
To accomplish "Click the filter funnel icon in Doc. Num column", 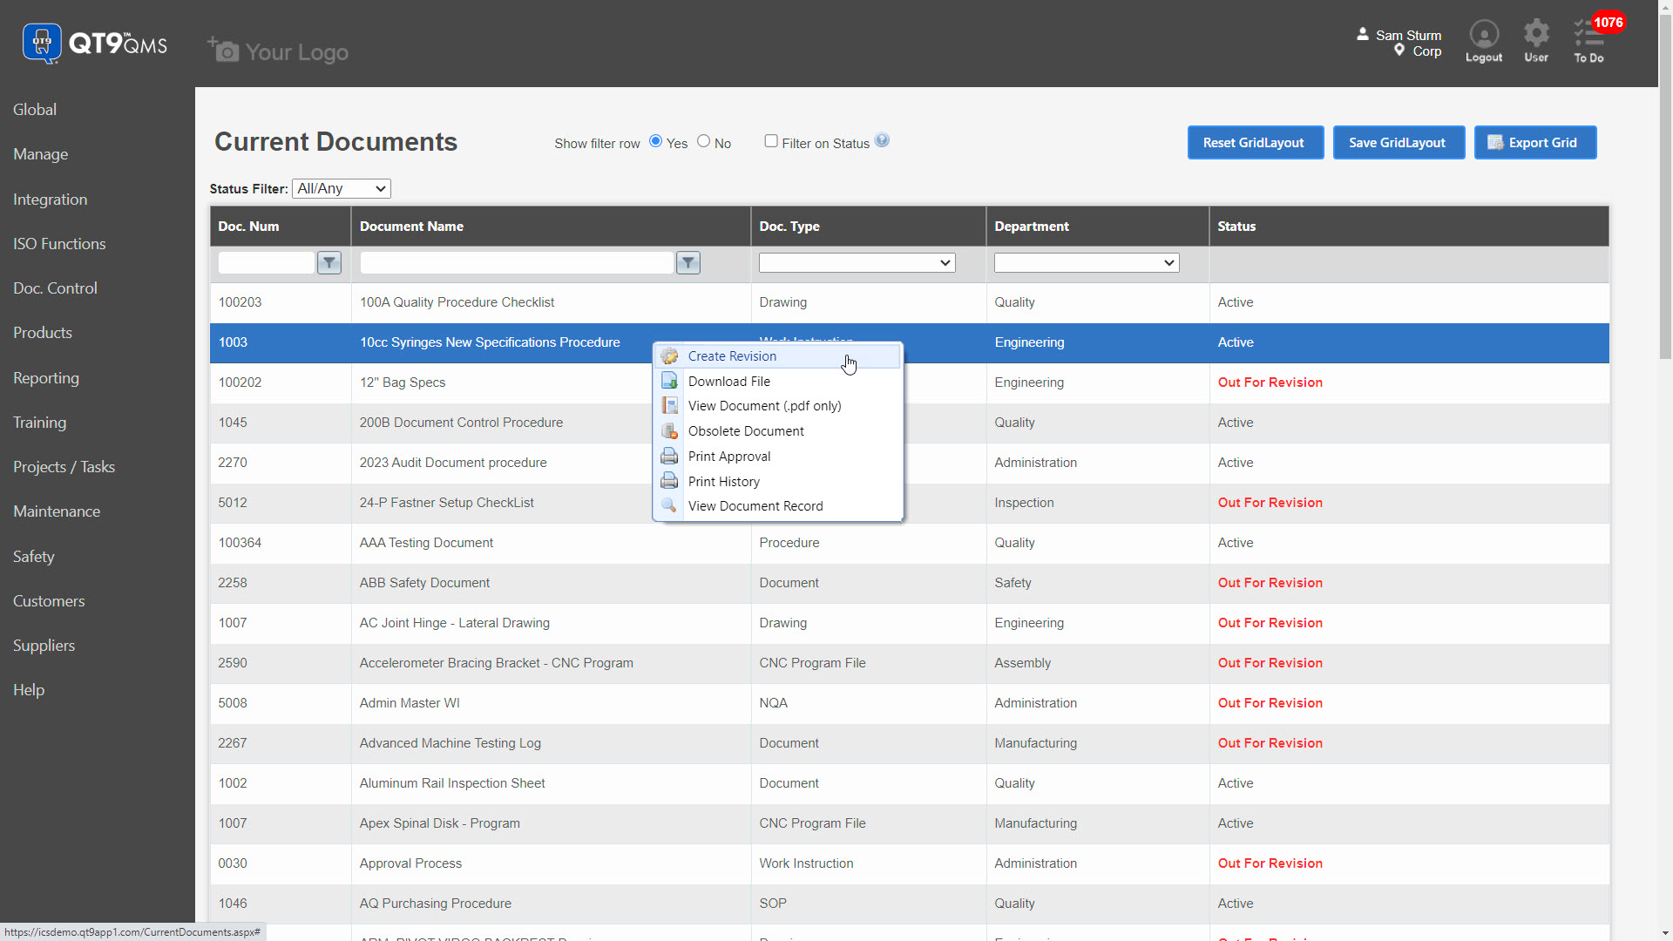I will click(x=329, y=262).
